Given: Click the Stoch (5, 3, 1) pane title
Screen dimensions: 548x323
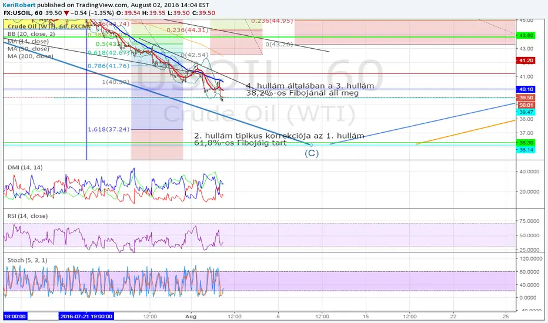Looking at the screenshot, I should click(27, 260).
